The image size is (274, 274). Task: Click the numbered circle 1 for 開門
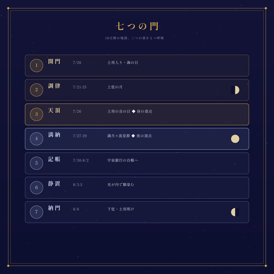[36, 65]
